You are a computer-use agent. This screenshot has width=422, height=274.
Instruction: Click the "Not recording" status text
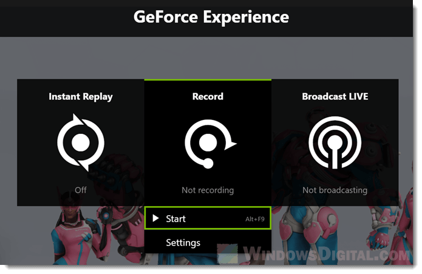208,190
